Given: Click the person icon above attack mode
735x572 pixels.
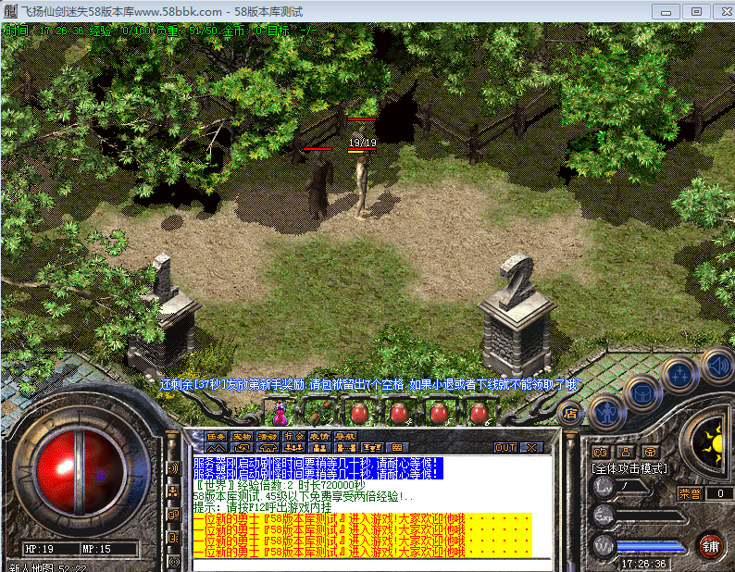Looking at the screenshot, I should (626, 452).
